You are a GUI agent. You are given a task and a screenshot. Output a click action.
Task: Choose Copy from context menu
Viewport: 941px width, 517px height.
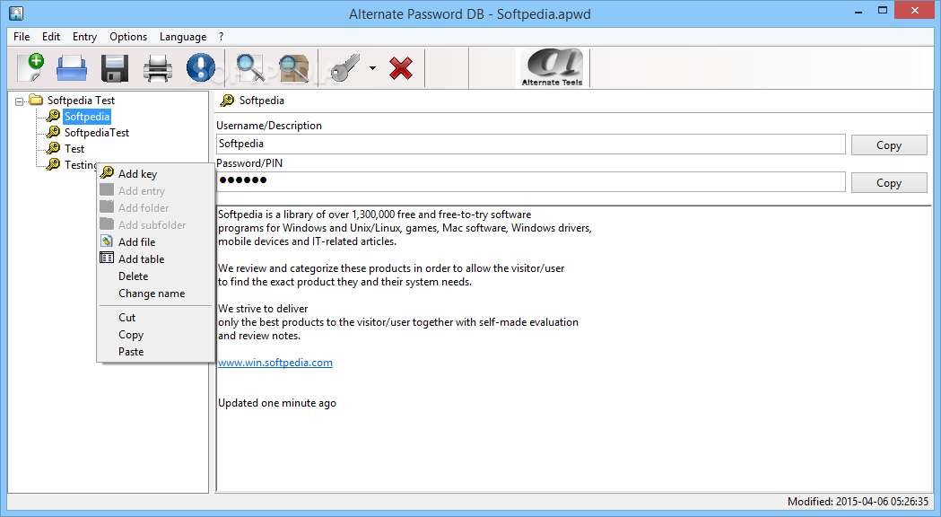tap(156, 335)
